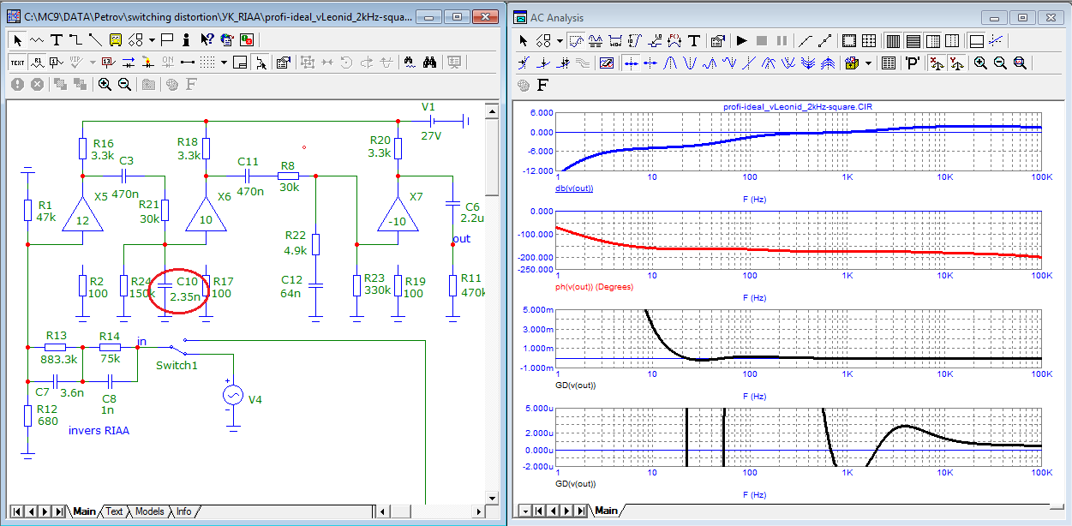Screen dimensions: 1072x526
Task: Click zoom out magnifier in schematic toolbar
Action: pyautogui.click(x=124, y=84)
